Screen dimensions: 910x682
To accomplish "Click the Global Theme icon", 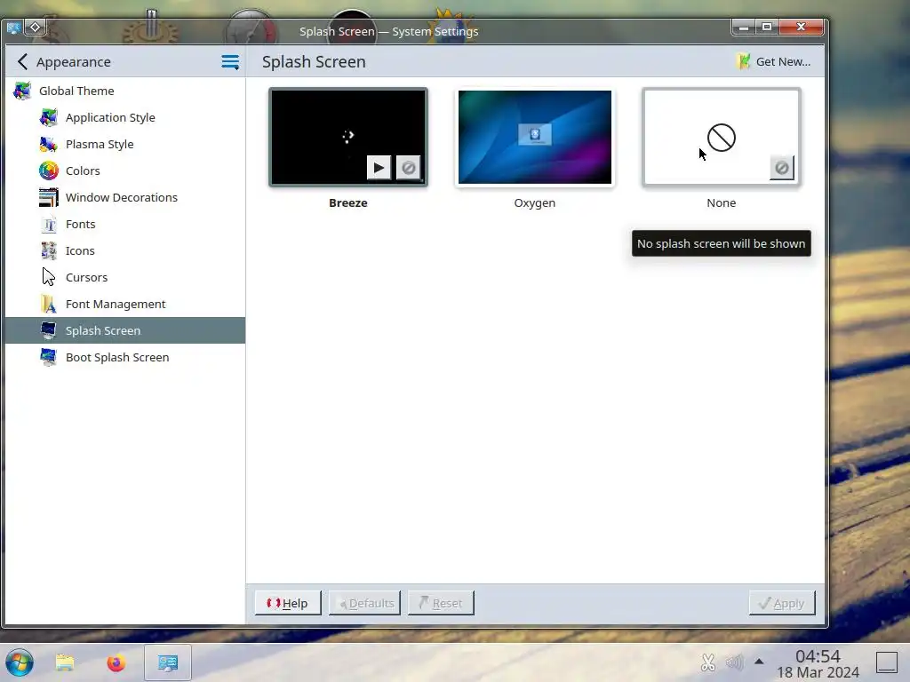I will pyautogui.click(x=22, y=91).
